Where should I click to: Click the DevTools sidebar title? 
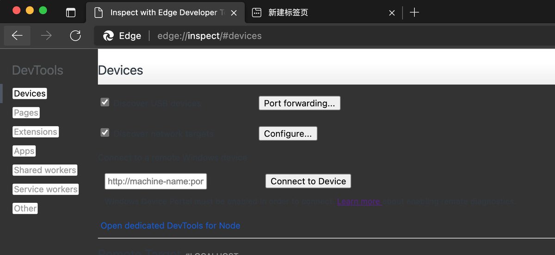click(37, 70)
